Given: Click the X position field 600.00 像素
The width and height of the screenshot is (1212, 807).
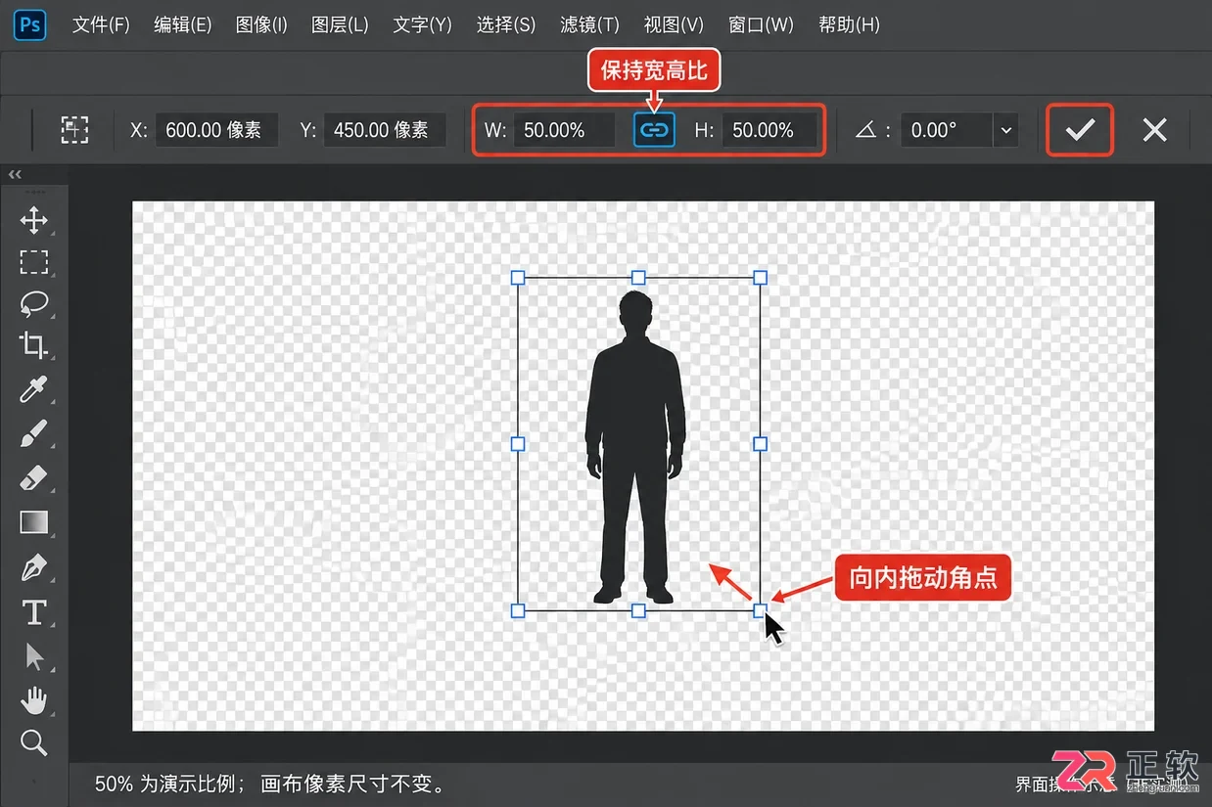Looking at the screenshot, I should pyautogui.click(x=216, y=130).
